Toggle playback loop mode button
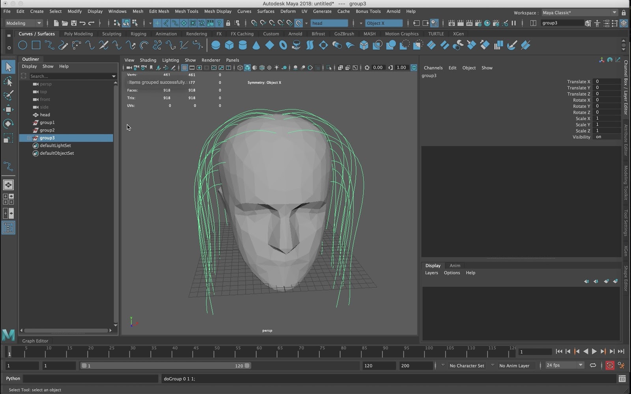 click(593, 366)
